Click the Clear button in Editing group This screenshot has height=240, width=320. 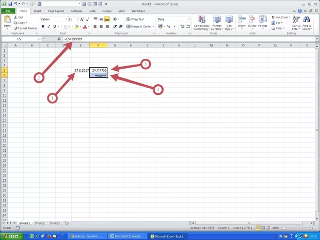point(278,28)
